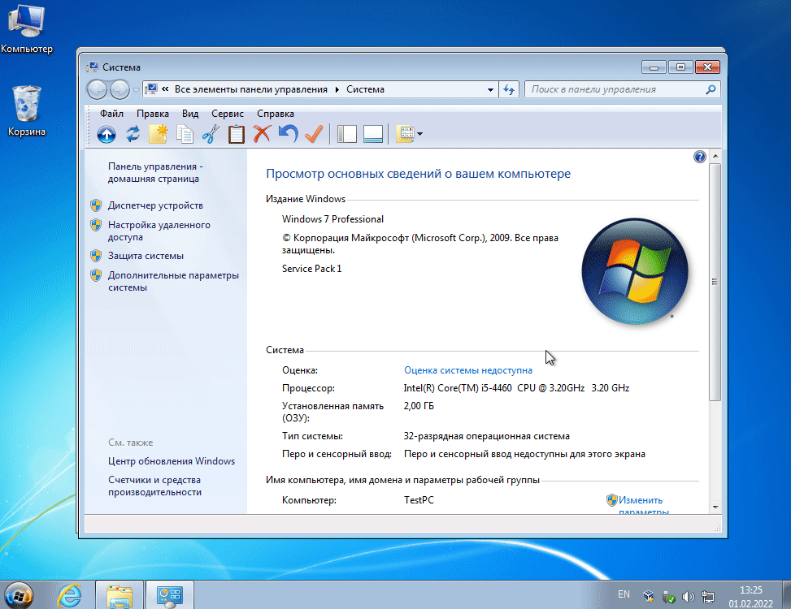Click the Cut scissors toolbar icon

pyautogui.click(x=211, y=134)
